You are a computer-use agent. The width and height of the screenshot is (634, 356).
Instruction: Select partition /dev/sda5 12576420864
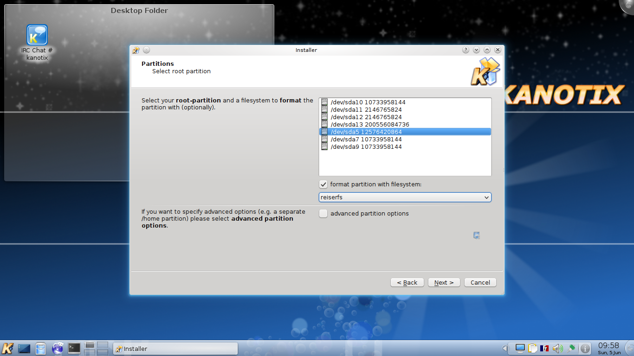click(405, 132)
